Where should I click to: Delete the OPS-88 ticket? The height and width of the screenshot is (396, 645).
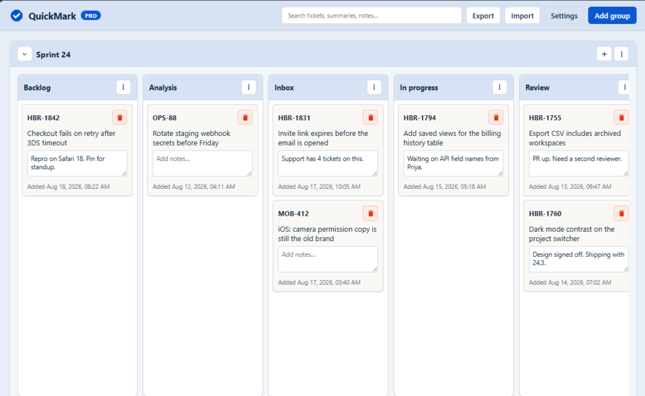(245, 118)
